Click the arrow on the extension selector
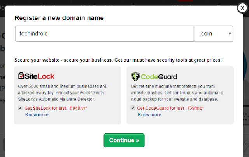This screenshot has width=249, height=157. click(230, 34)
